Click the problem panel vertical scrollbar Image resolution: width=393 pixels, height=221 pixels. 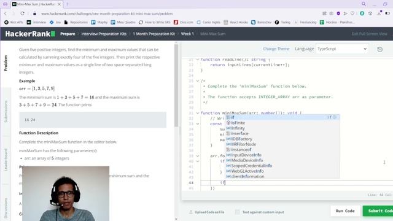[176, 85]
